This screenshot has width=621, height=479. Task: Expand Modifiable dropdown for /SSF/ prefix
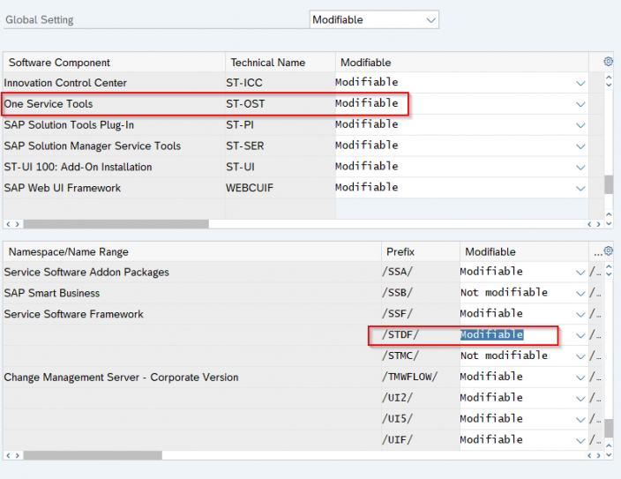click(x=580, y=315)
